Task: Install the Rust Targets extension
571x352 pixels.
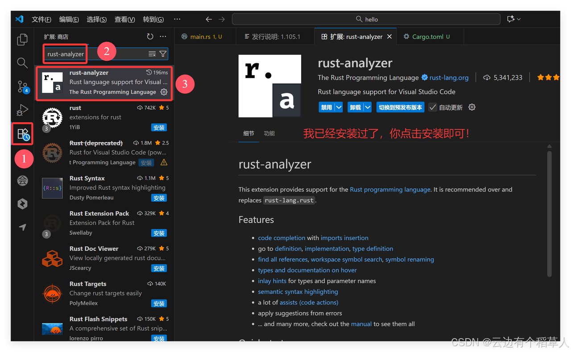Action: click(x=159, y=304)
